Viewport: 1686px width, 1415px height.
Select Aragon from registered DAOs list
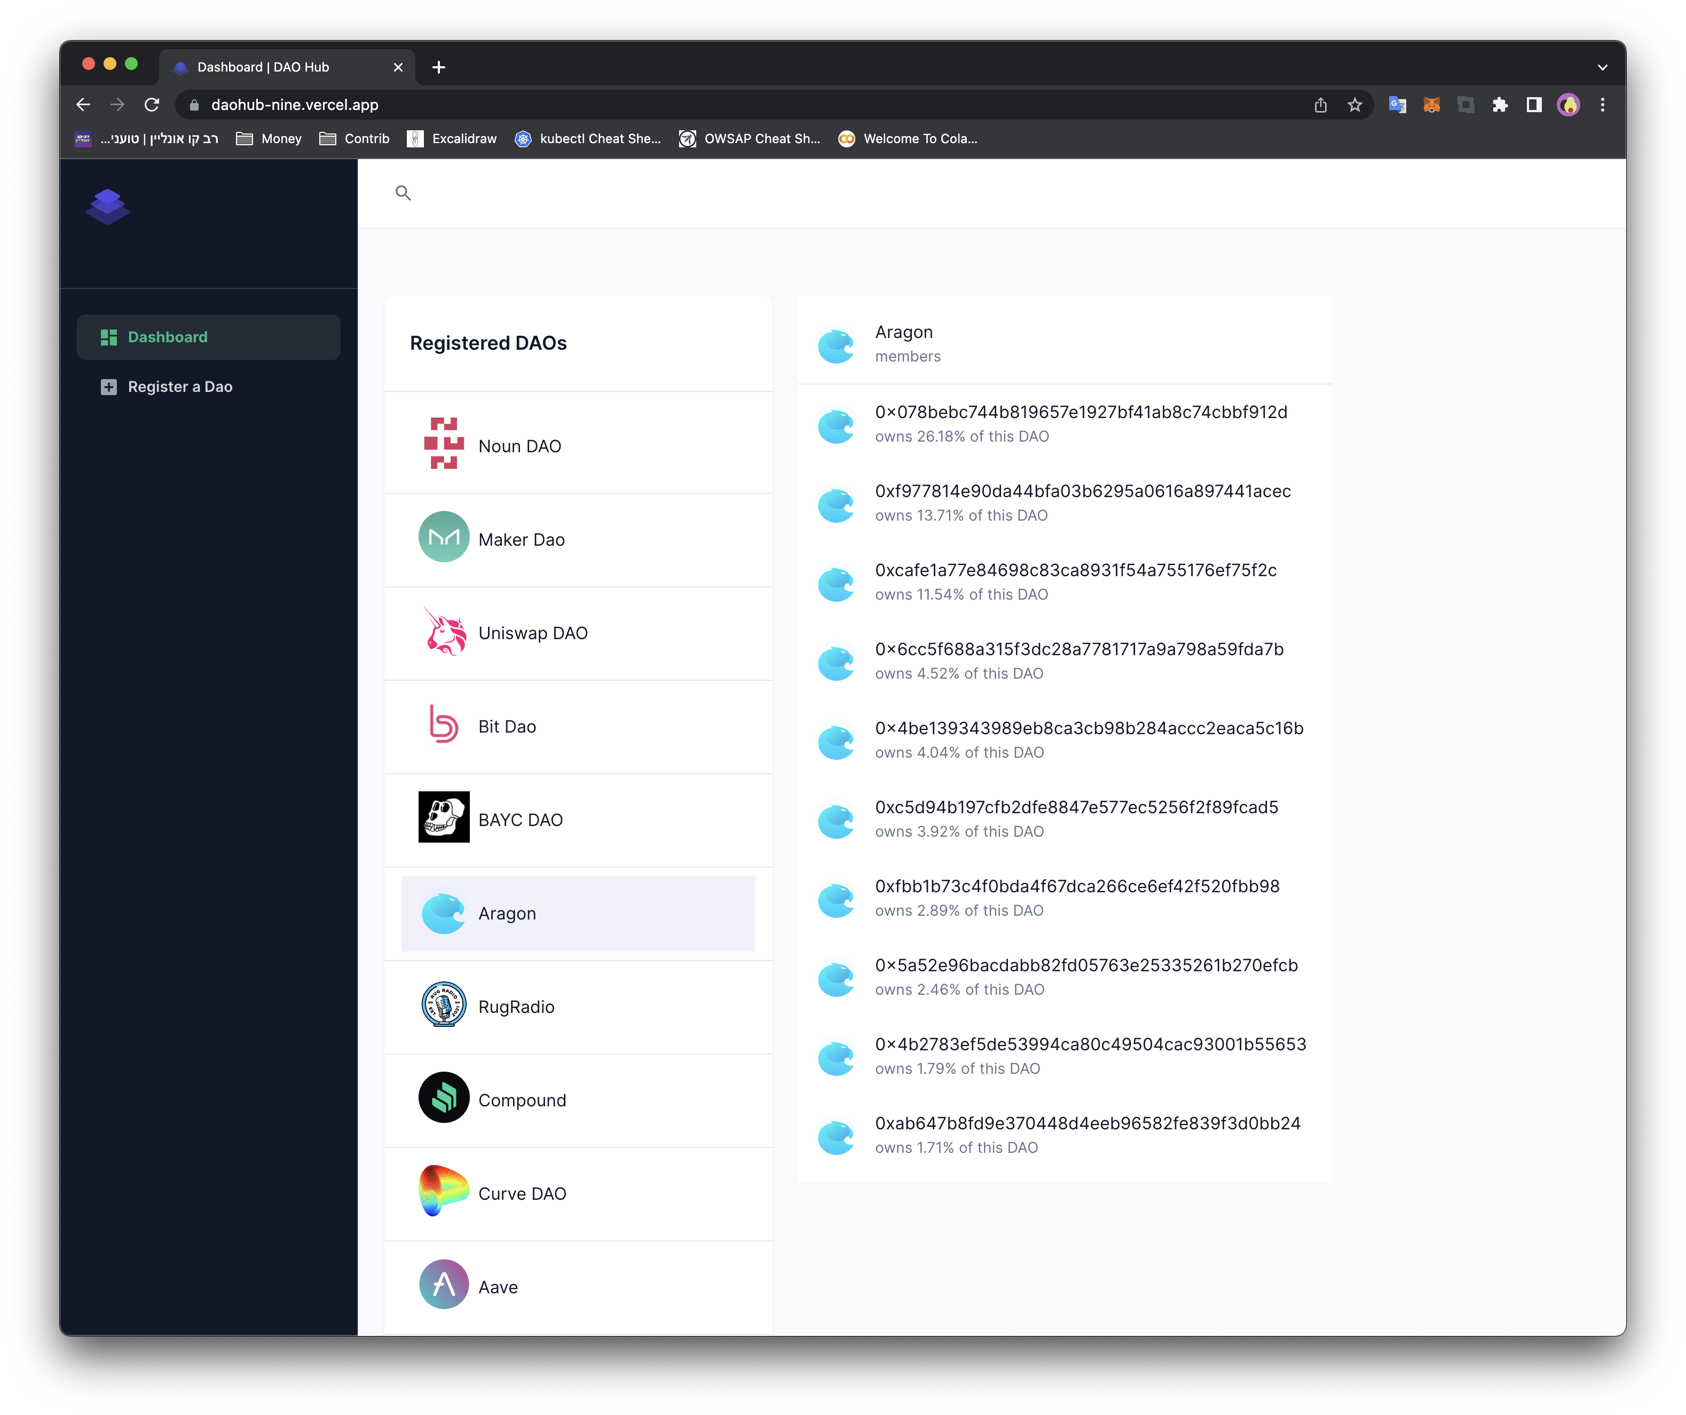pos(574,913)
